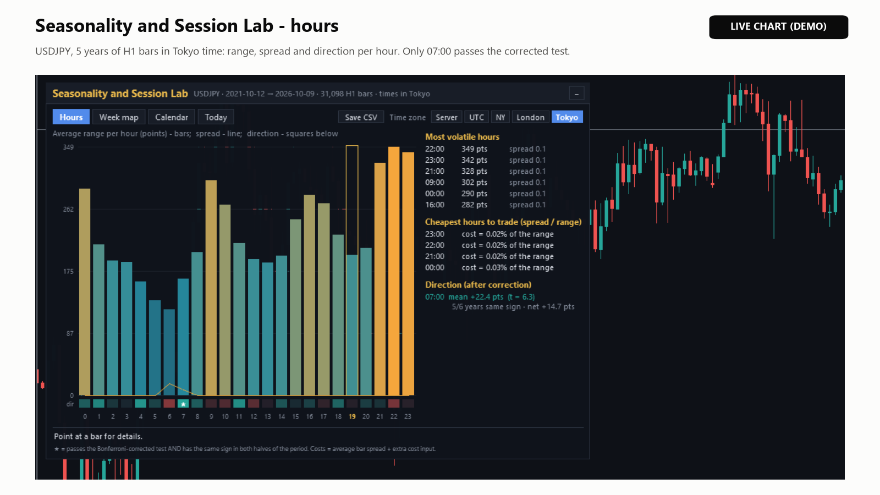Select the Hours tab

coord(71,117)
